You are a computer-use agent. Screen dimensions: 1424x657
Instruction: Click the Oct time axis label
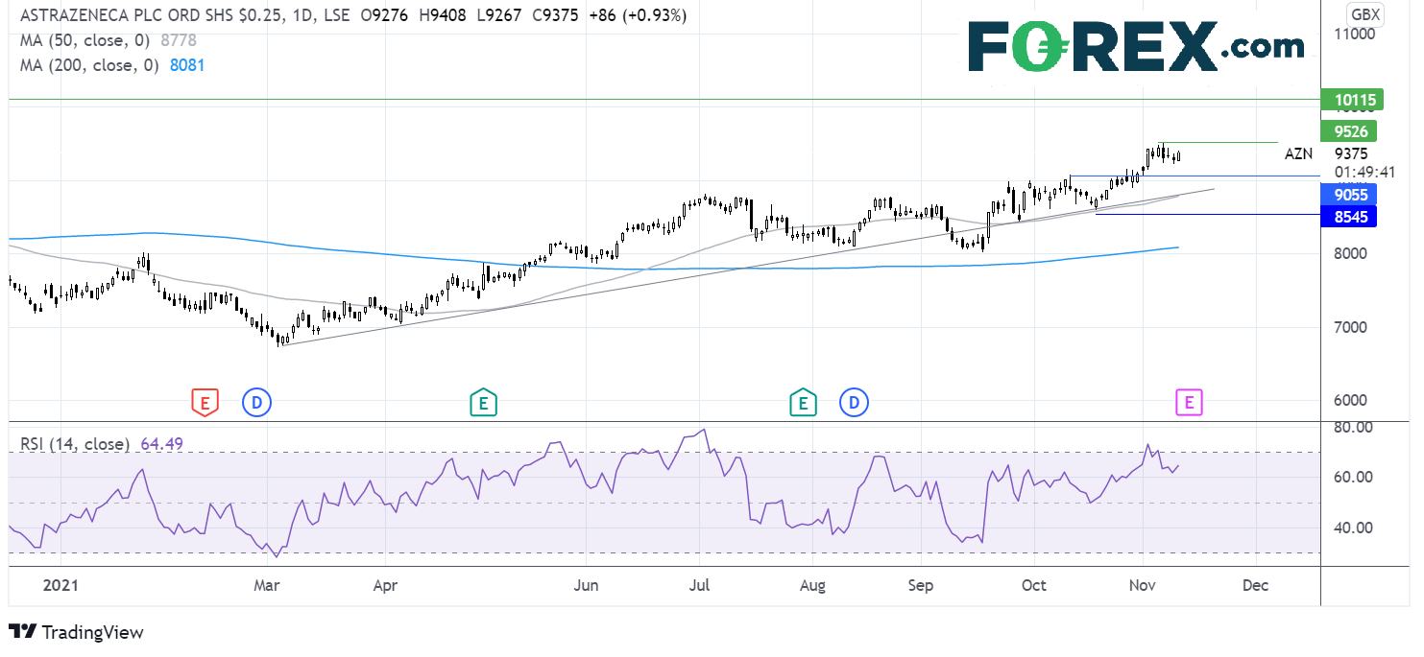tap(1034, 585)
